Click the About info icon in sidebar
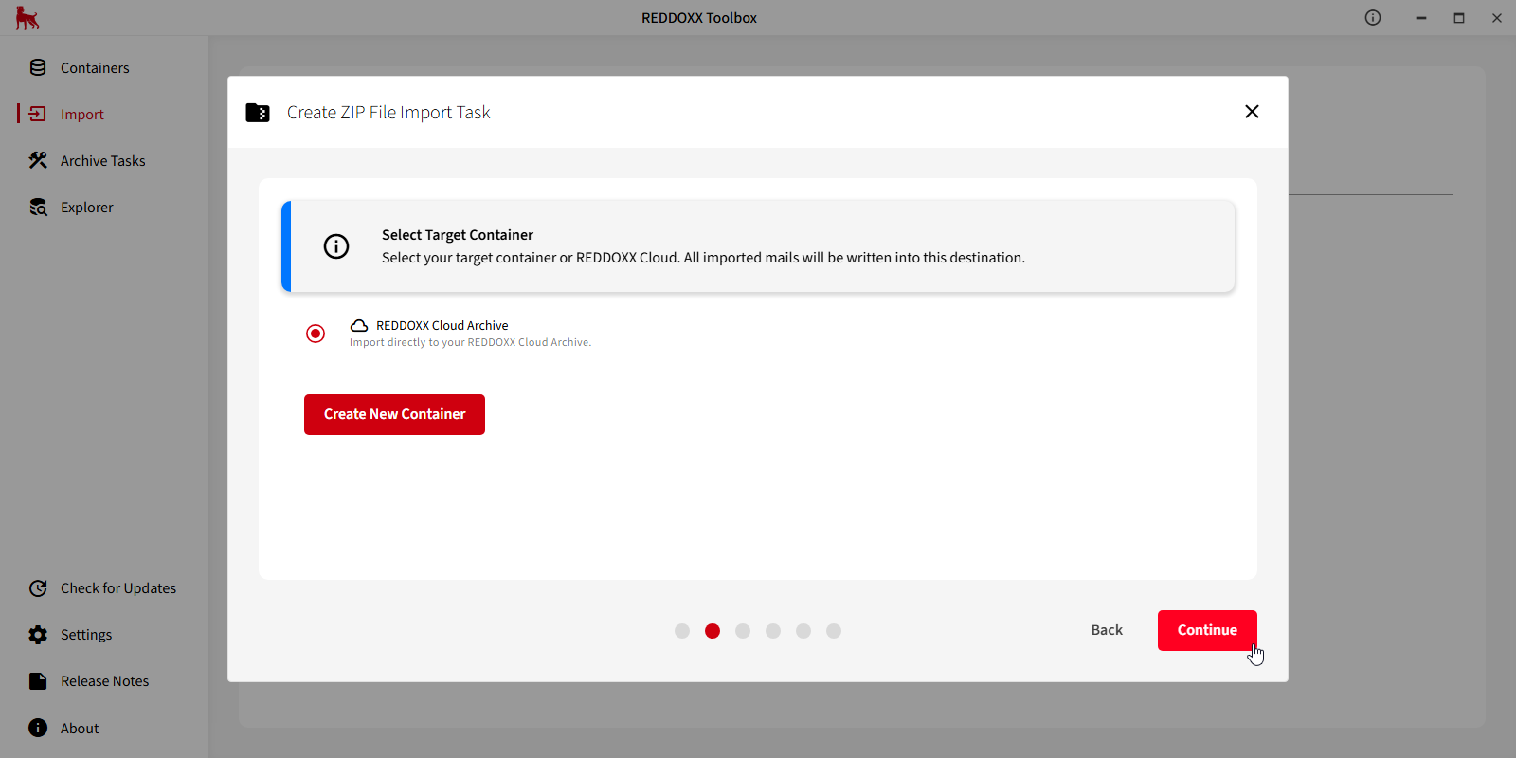Screen dimensions: 1516x758 (38, 728)
